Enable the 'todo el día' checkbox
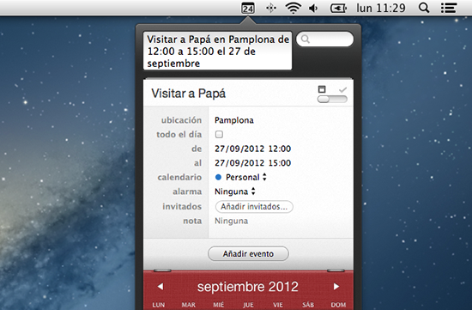Viewport: 472px width, 310px height. click(219, 134)
